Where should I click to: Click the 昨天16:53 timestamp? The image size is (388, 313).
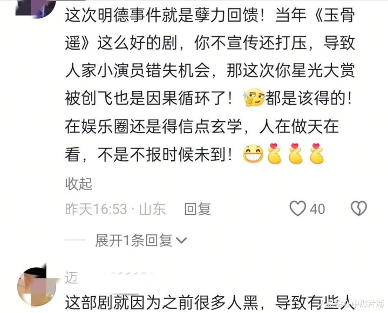point(96,209)
